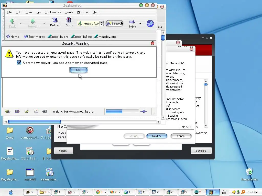Click the on-screen keyboard tray icon
Image resolution: width=262 pixels, height=196 pixels.
click(x=224, y=192)
